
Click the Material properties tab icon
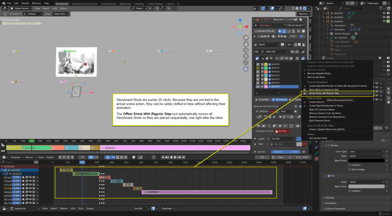point(317,159)
